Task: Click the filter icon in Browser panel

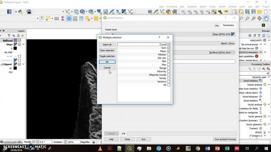Action: coord(259,35)
